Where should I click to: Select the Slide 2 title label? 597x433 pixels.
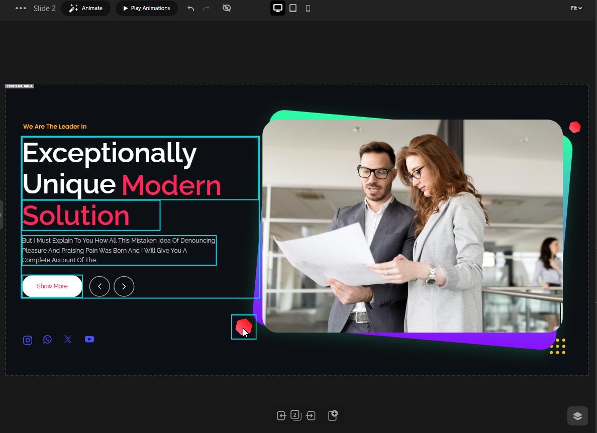pos(45,8)
